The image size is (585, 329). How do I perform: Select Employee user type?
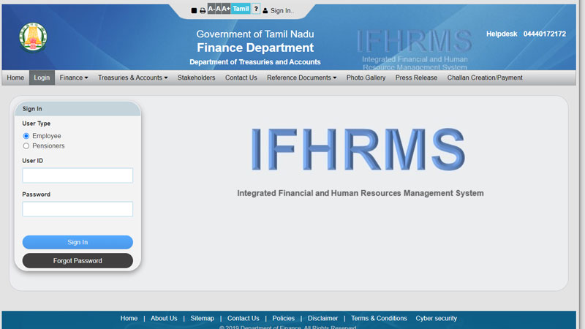(x=26, y=136)
